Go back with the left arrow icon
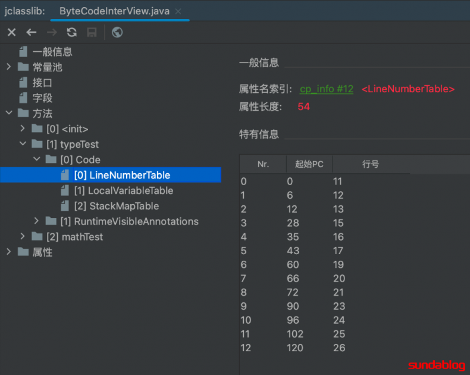 pyautogui.click(x=31, y=32)
